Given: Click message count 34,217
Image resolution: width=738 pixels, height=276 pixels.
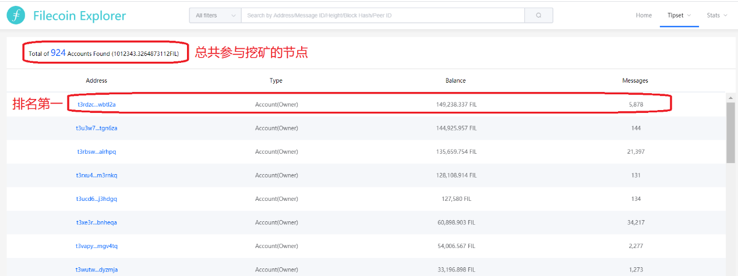Looking at the screenshot, I should coord(635,222).
